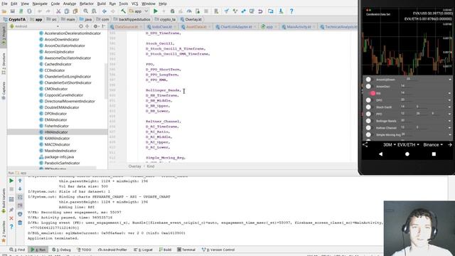Click the Open folder toolbar icon

pos(4,11)
